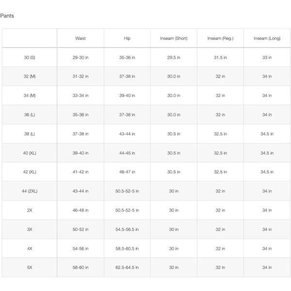The width and height of the screenshot is (291, 291).
Task: Select the 40 (XL) size row label
Action: (x=30, y=153)
